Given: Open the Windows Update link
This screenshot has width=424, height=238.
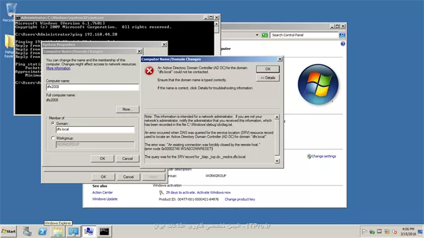Looking at the screenshot, I should (105, 199).
